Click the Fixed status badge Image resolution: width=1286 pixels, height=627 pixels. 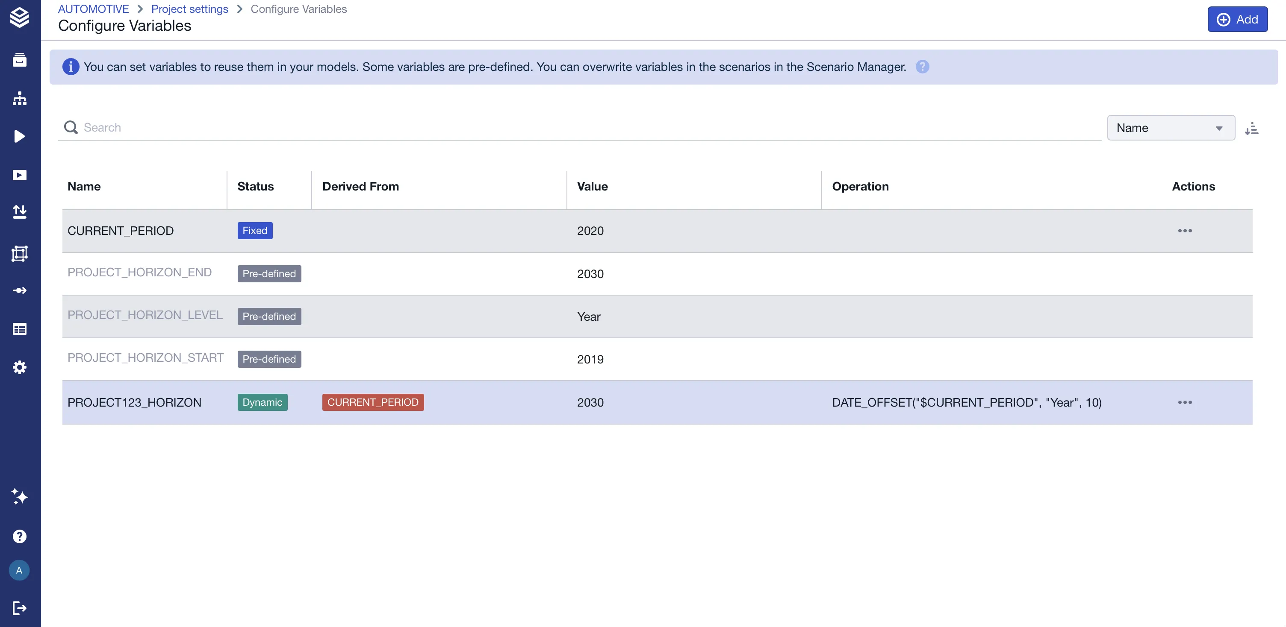(255, 231)
